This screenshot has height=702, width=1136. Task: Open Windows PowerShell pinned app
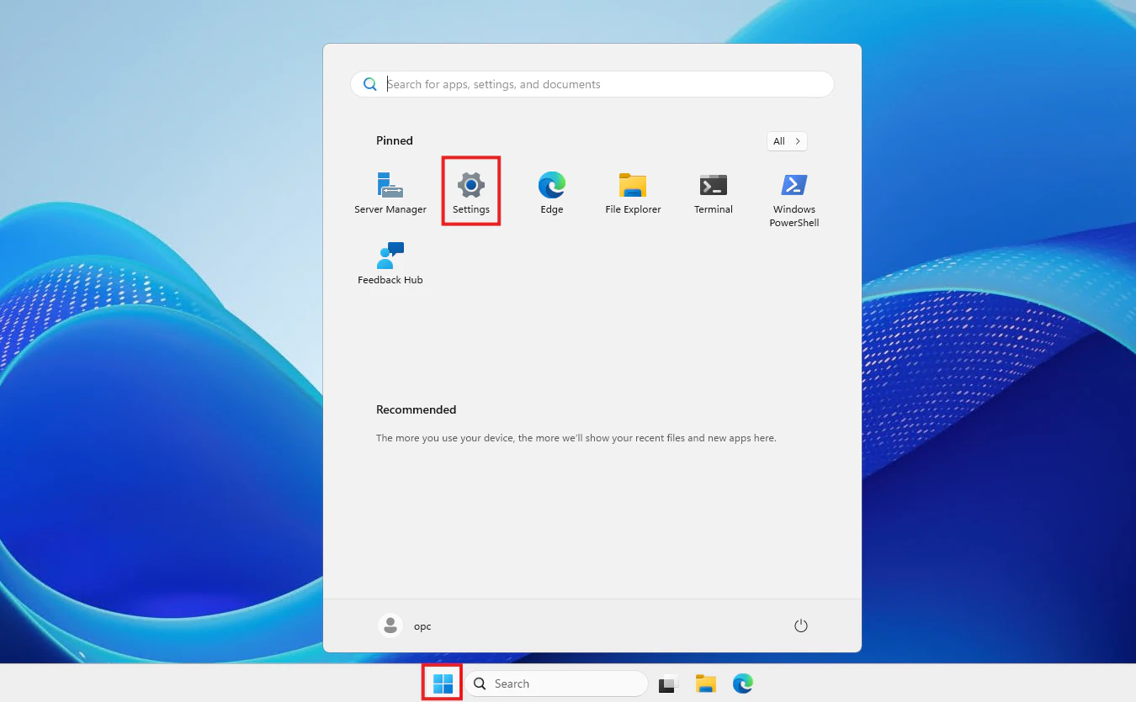coord(794,199)
